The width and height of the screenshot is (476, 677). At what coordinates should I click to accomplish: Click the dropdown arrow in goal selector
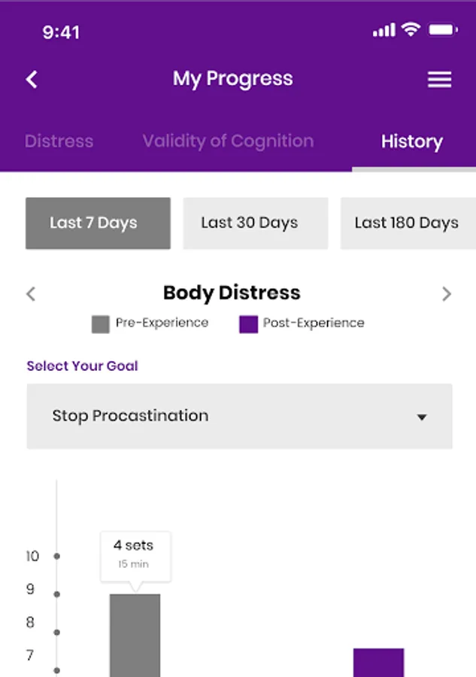click(x=422, y=417)
